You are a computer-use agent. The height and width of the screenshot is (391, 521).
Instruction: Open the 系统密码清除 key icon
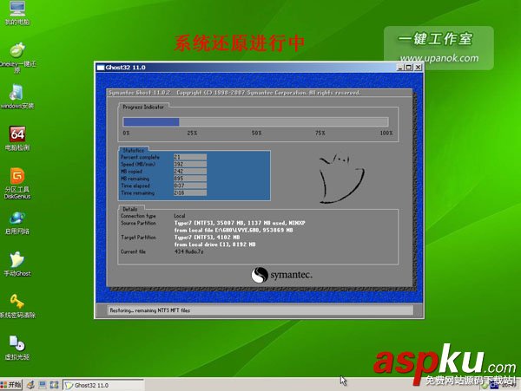(x=16, y=302)
